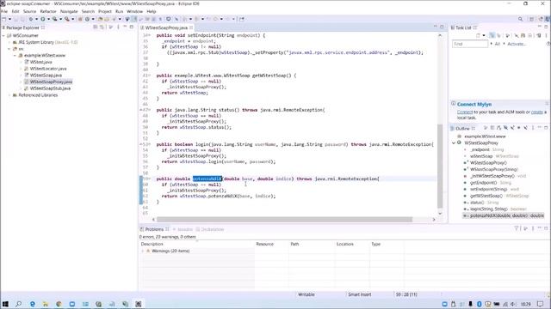This screenshot has width=551, height=309.
Task: Switch to the Declaration tab
Action: pos(210,229)
